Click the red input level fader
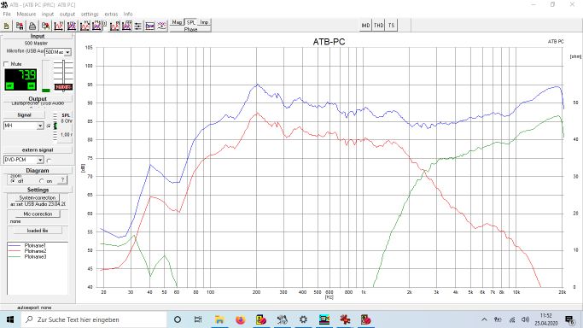583x328 pixels. (x=63, y=87)
